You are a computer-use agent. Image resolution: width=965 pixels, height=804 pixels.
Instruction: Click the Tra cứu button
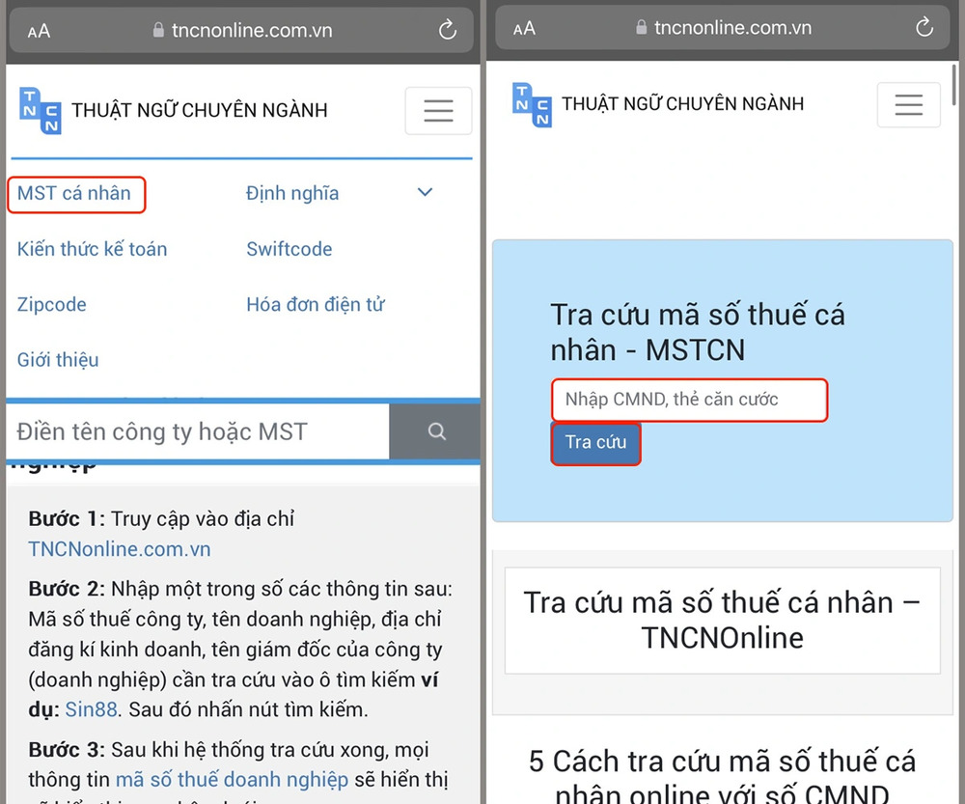point(595,444)
